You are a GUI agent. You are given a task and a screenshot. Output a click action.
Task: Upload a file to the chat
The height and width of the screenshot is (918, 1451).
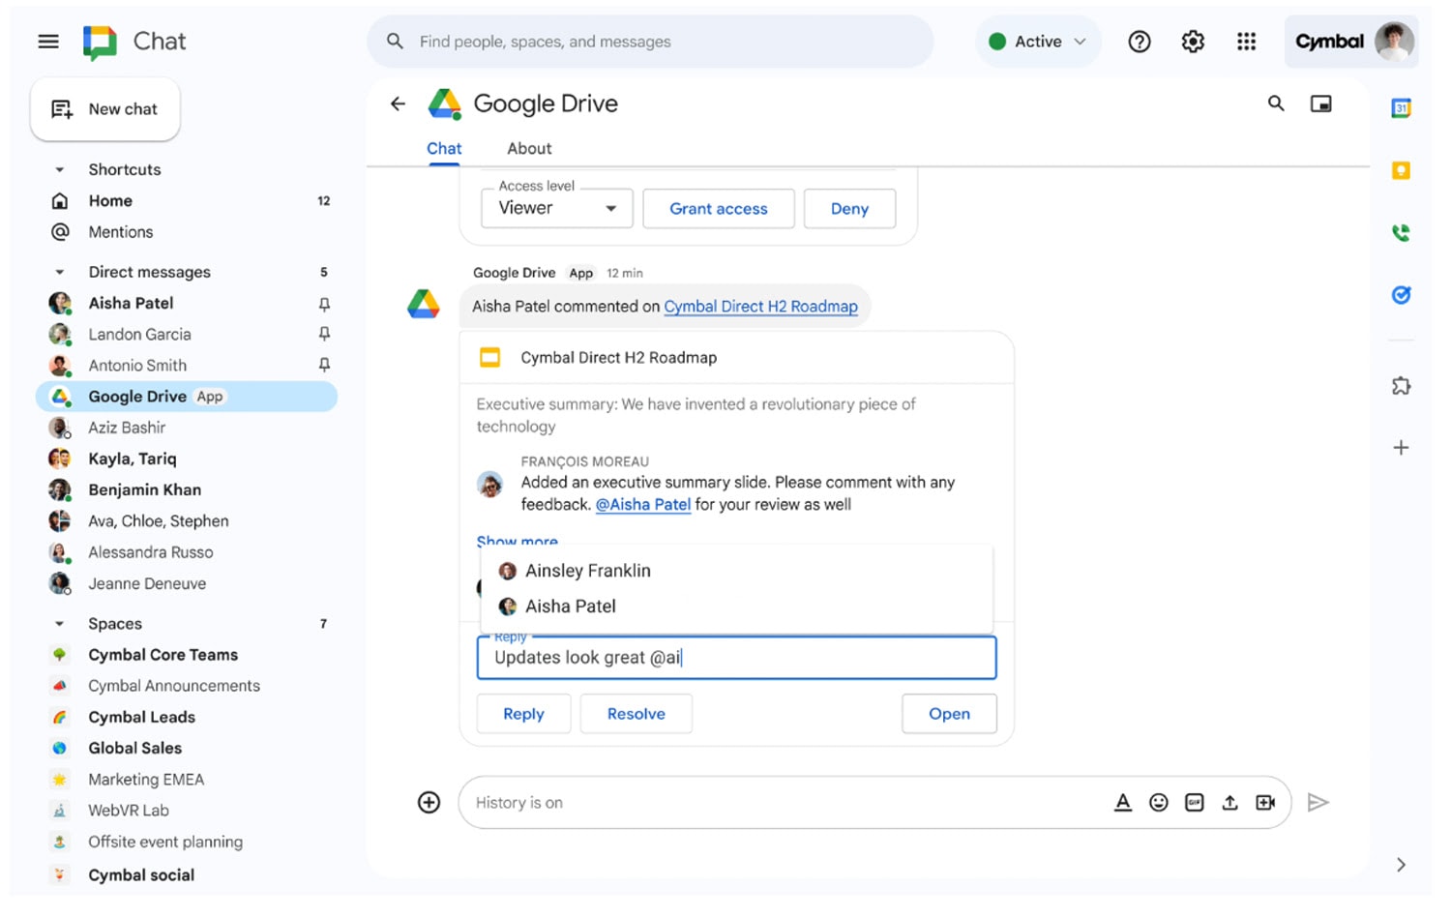coord(1229,802)
